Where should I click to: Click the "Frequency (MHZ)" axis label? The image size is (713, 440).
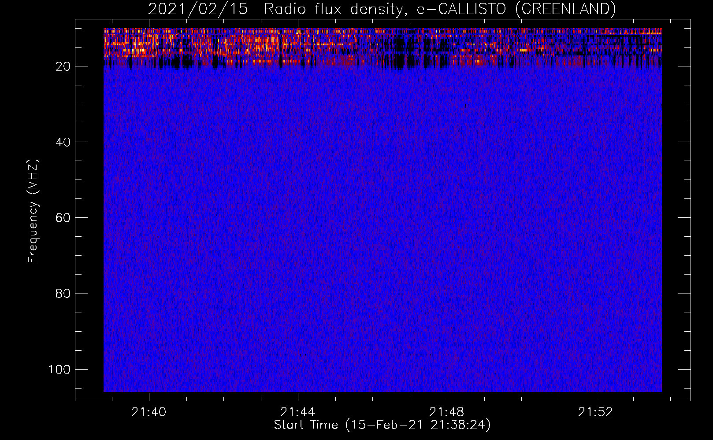(33, 211)
